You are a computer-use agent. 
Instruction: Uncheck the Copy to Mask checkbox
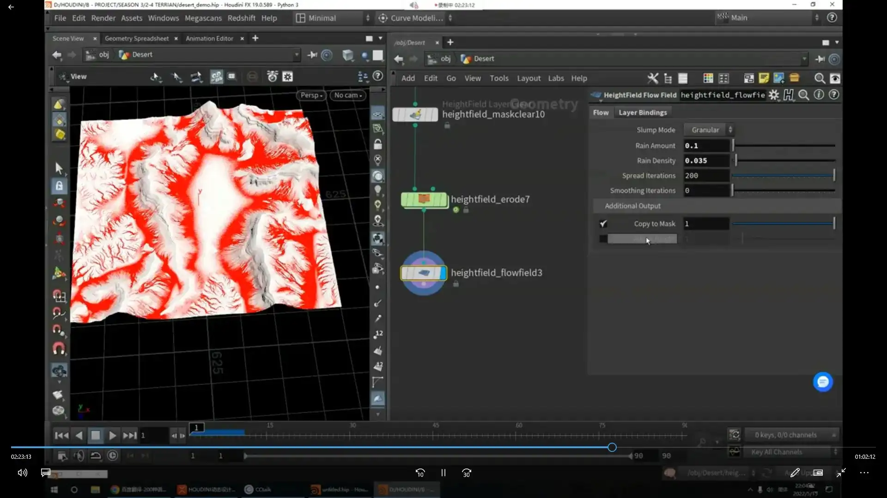pyautogui.click(x=603, y=224)
